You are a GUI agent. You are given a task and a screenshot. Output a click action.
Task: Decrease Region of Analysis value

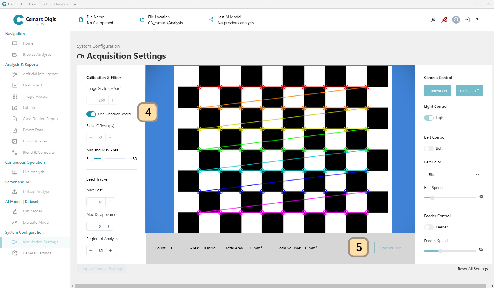91,250
